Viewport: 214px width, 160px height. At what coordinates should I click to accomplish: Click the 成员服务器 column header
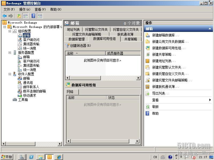click(123, 53)
